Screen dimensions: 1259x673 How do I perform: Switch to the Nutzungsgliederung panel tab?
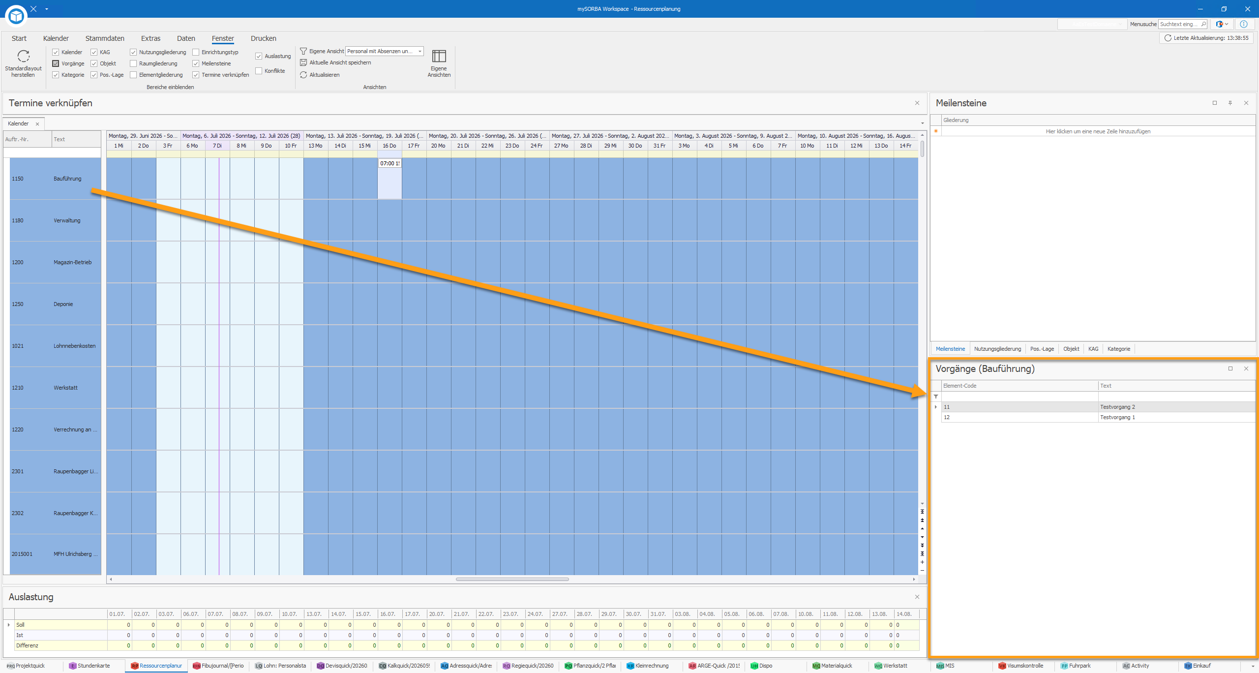coord(997,349)
